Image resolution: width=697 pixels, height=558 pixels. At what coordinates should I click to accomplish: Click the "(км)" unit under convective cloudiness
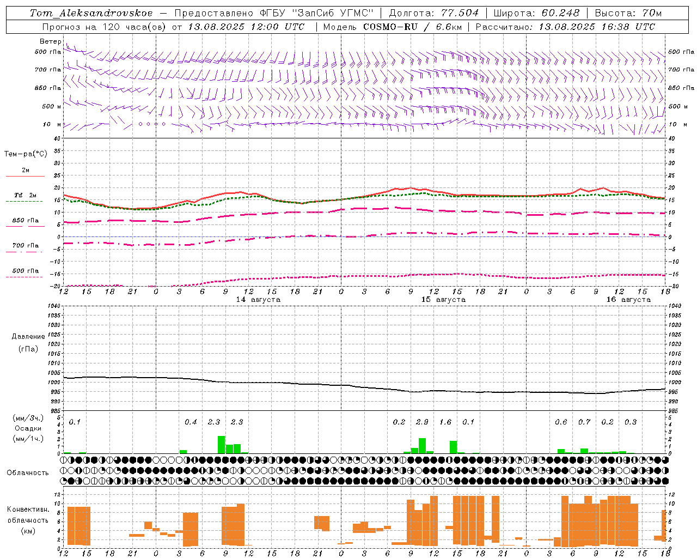tap(28, 530)
